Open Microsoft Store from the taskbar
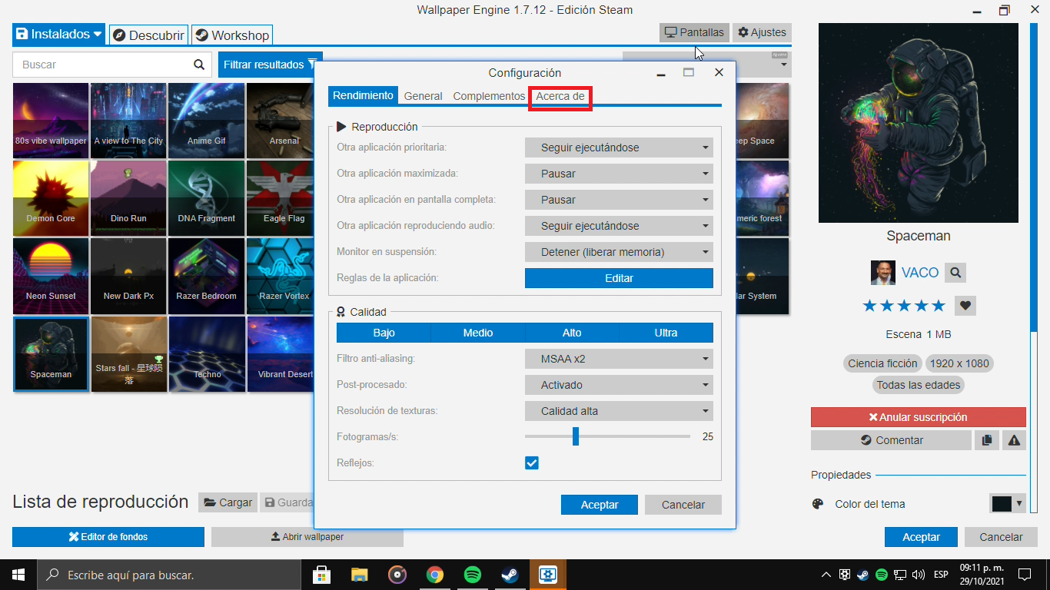This screenshot has width=1050, height=590. 321,575
